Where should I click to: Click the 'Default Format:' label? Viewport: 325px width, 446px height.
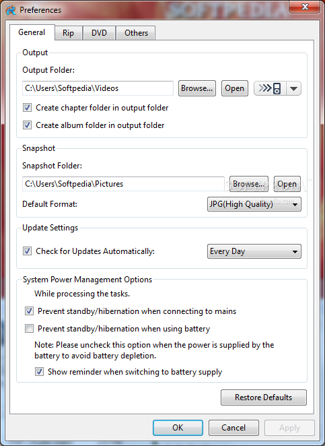pyautogui.click(x=50, y=204)
